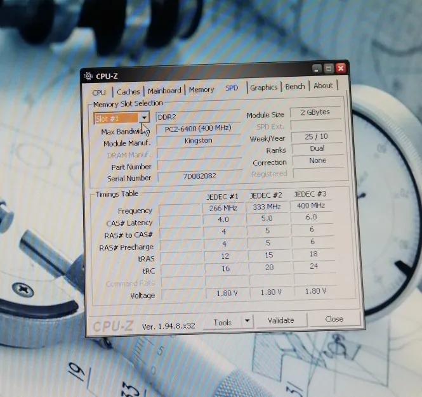Click the 333 MHz frequency cell
This screenshot has height=397, width=422.
[x=267, y=207]
